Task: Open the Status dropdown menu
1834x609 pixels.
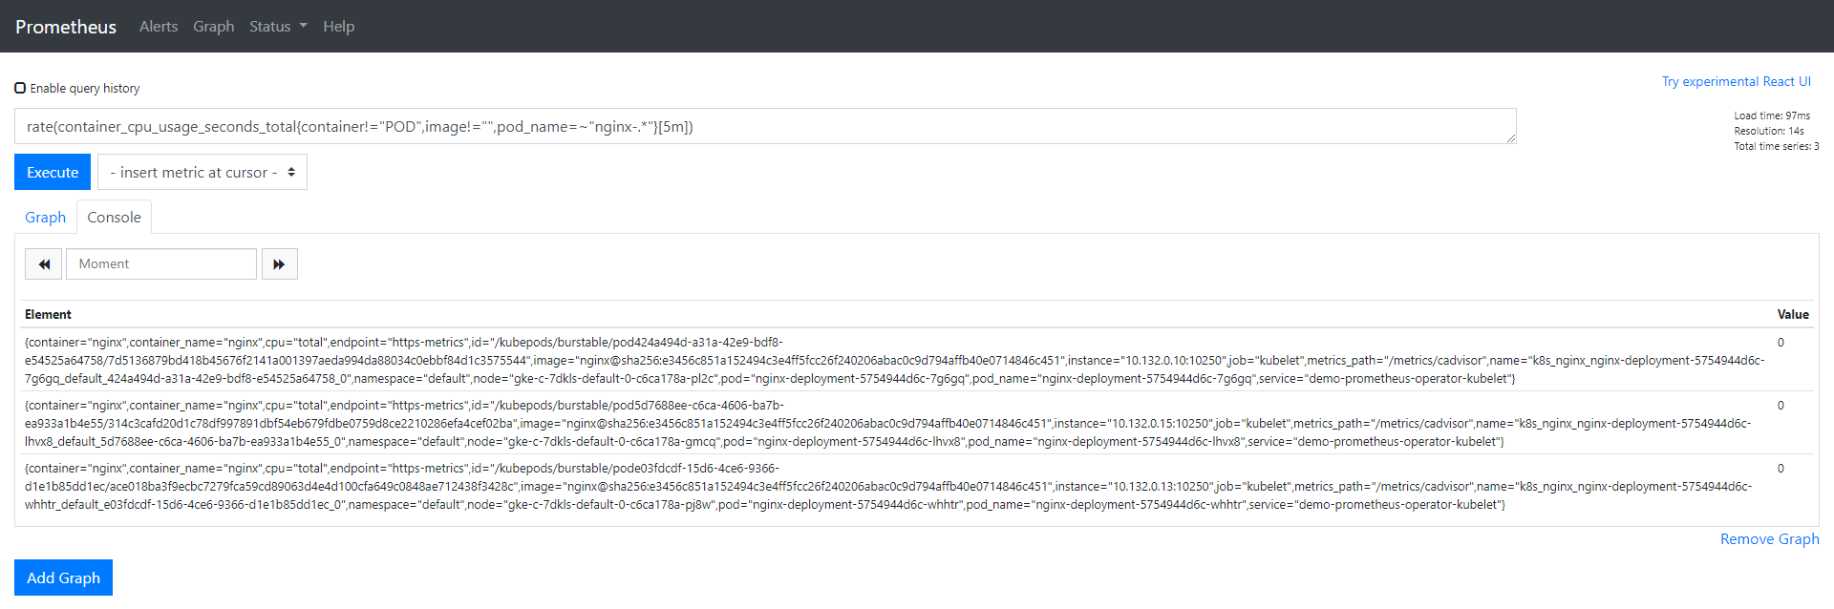Action: pyautogui.click(x=277, y=27)
